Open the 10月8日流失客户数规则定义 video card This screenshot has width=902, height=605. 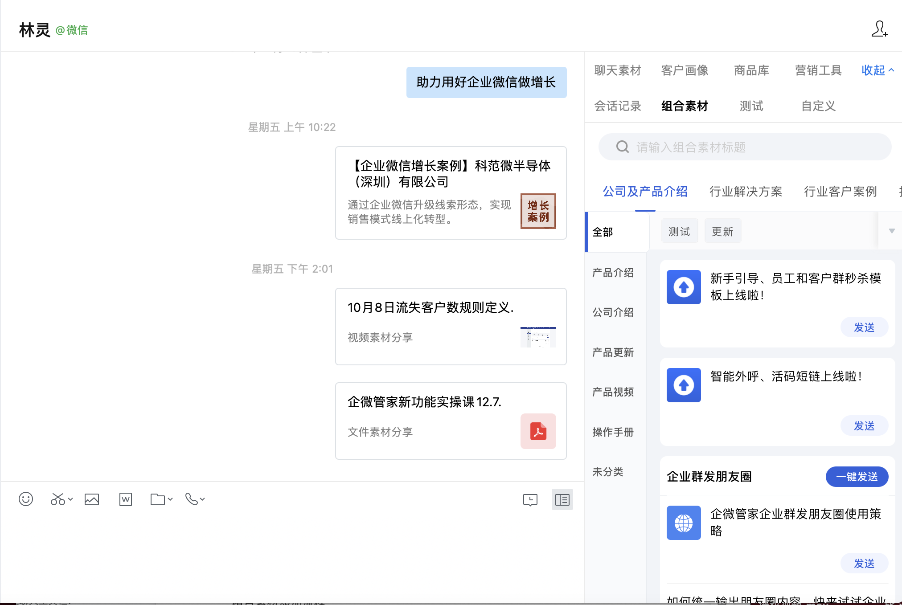(451, 326)
